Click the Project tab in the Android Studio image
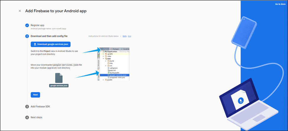Viewport: 288px width, 131px height. 105,49
